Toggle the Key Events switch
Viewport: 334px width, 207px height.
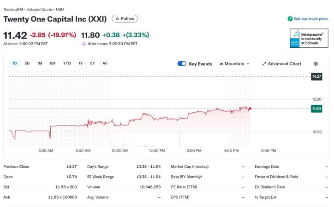[x=182, y=64]
